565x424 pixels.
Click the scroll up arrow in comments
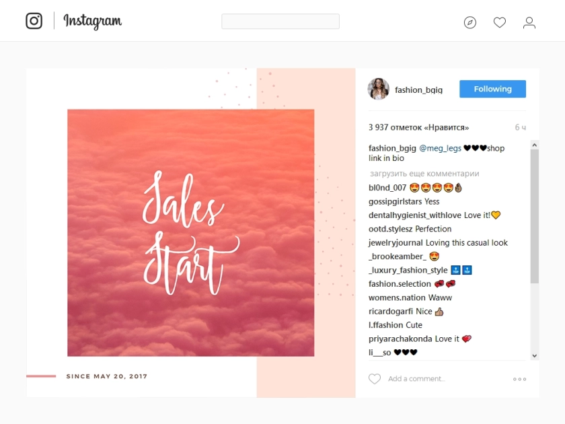click(x=534, y=145)
